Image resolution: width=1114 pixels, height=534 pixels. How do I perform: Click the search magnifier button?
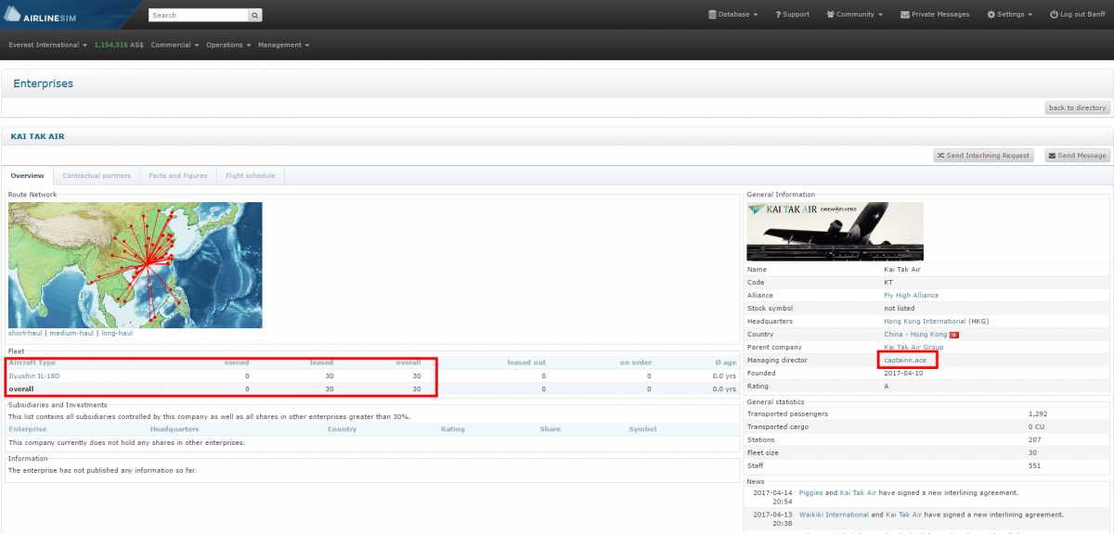255,15
